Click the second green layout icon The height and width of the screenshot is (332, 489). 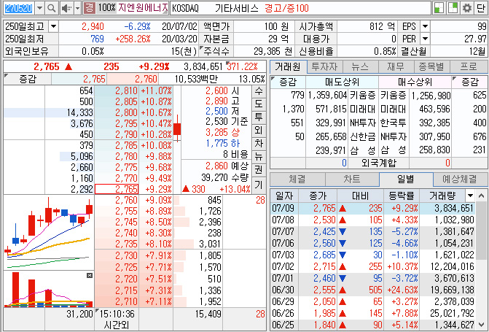tap(453, 8)
